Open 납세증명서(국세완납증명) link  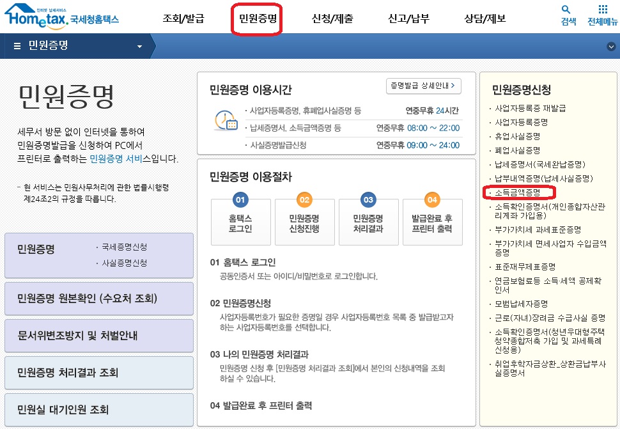[x=539, y=164]
